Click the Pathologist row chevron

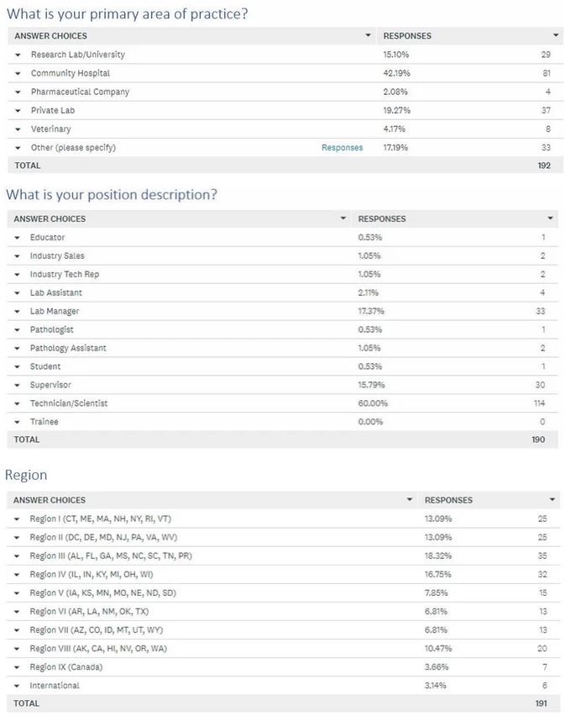[18, 329]
